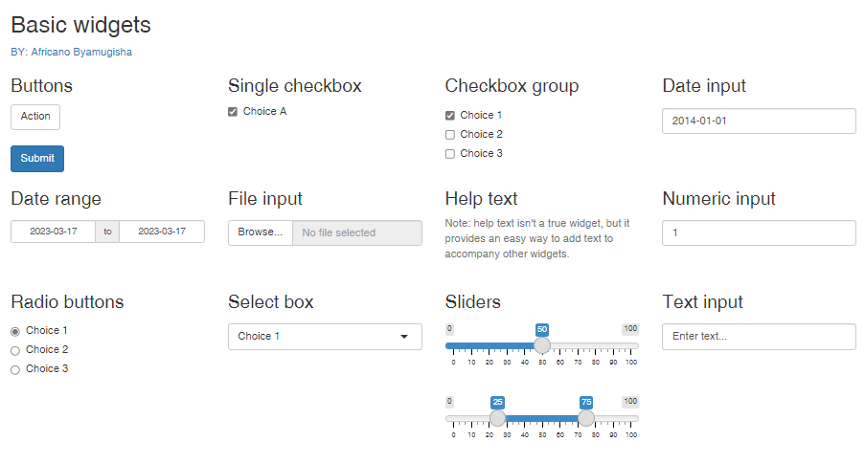This screenshot has height=464, width=865.
Task: Click the Date range start date field
Action: [x=54, y=232]
